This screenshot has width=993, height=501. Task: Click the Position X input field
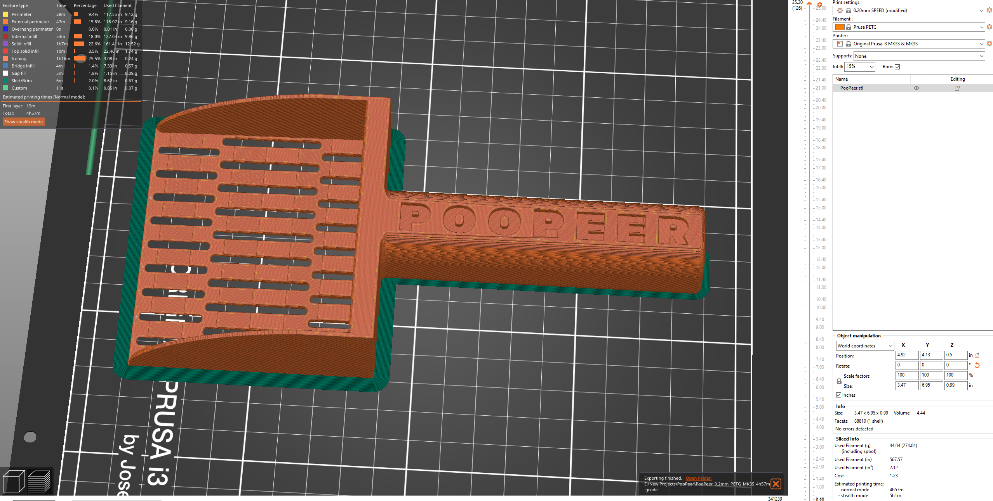click(x=906, y=355)
